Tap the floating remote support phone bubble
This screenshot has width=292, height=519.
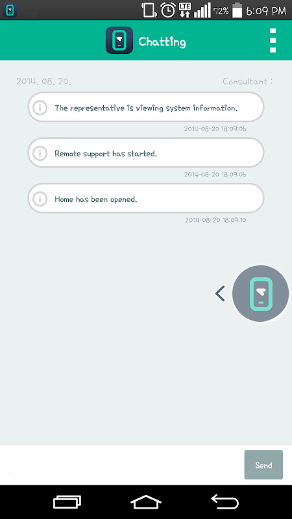[261, 293]
